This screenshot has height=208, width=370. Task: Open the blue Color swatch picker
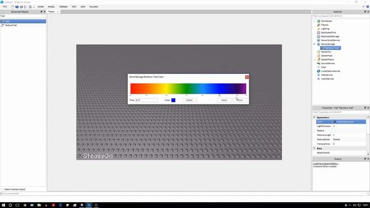[173, 100]
